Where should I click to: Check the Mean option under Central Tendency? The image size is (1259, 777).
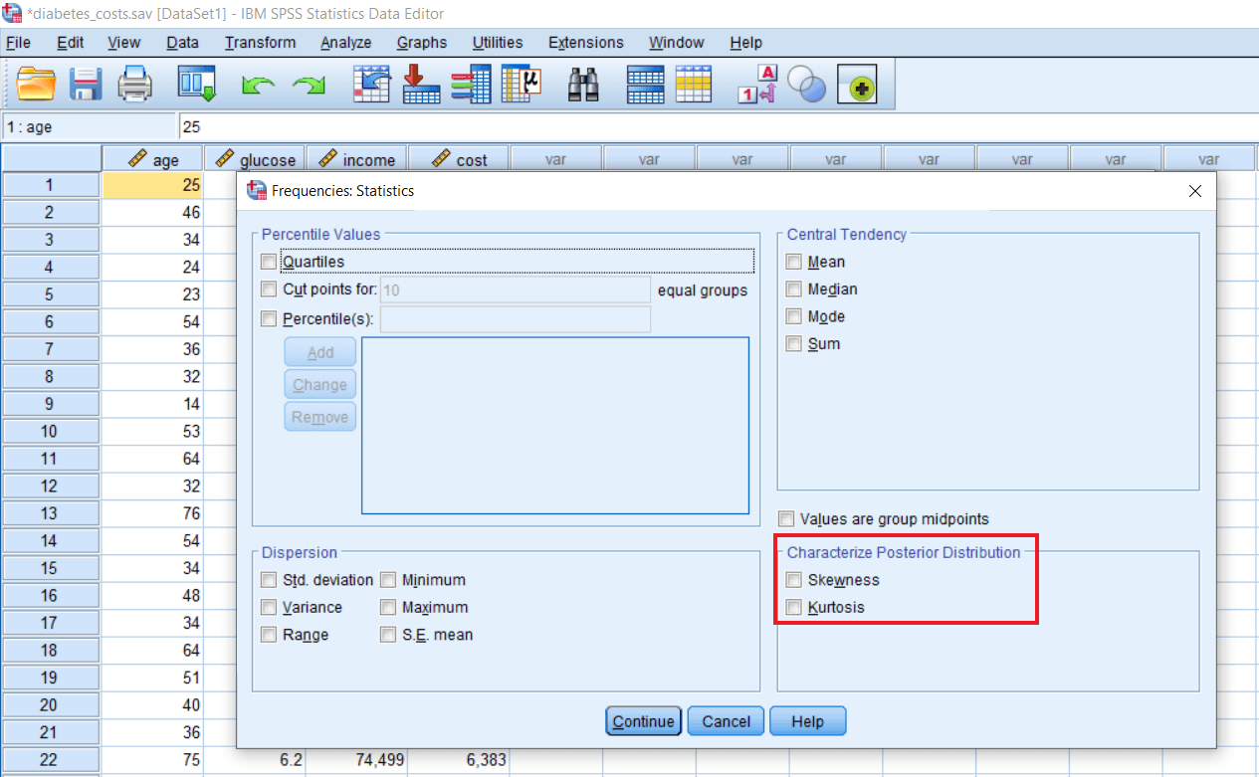793,262
